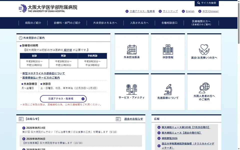Open the 病院要覧2026 link
Viewport: 240px width, 150px height.
click(x=169, y=138)
